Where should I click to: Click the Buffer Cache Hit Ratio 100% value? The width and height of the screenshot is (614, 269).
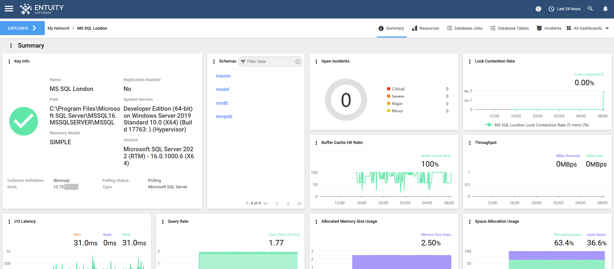[430, 164]
